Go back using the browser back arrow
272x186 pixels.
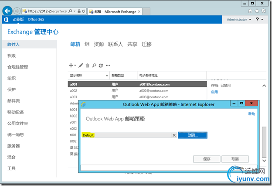tap(7, 11)
